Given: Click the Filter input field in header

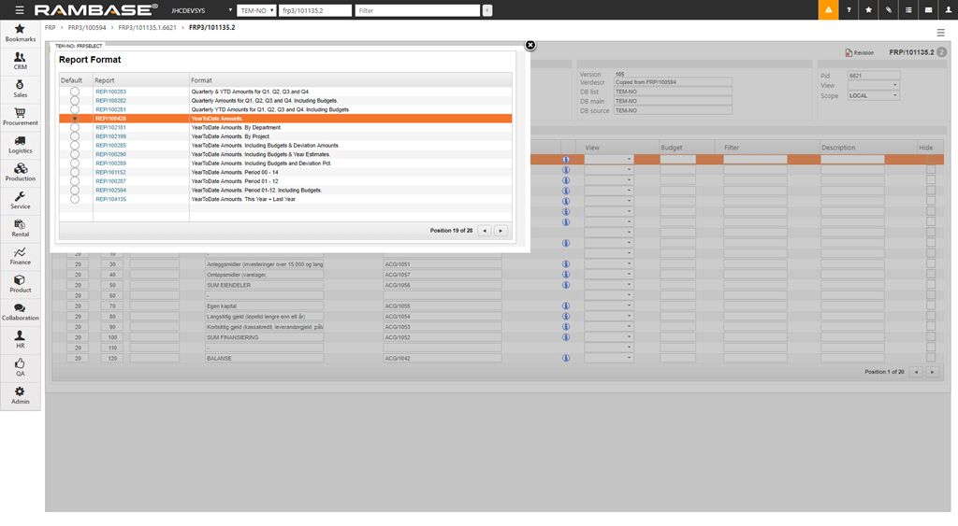Looking at the screenshot, I should coord(416,10).
